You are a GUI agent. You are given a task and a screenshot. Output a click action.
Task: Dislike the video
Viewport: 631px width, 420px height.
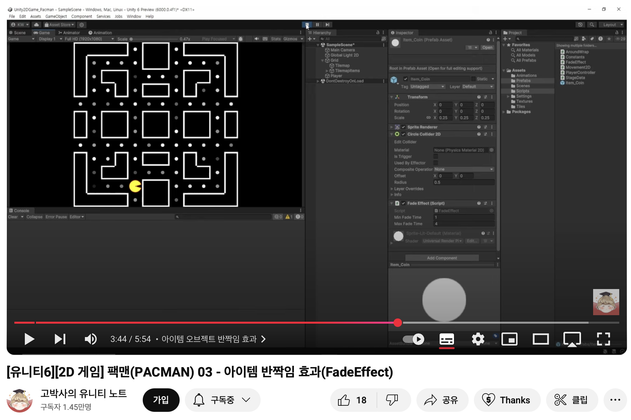pos(392,400)
